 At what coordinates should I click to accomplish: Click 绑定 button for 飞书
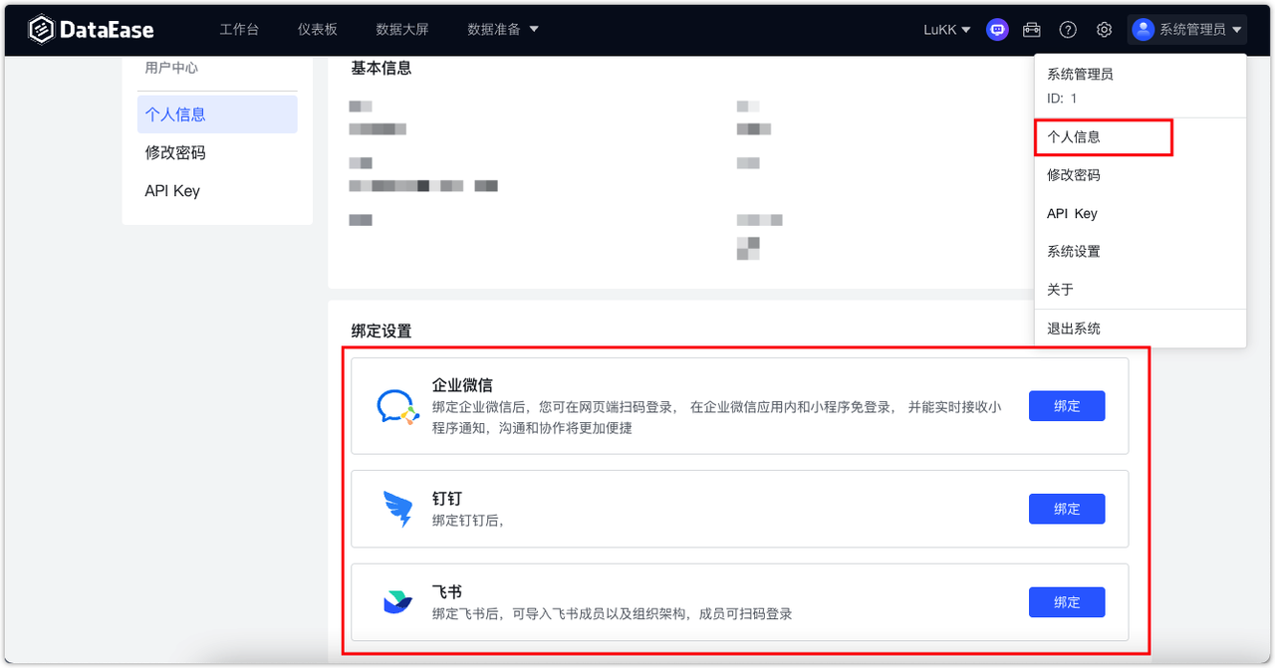click(x=1067, y=602)
